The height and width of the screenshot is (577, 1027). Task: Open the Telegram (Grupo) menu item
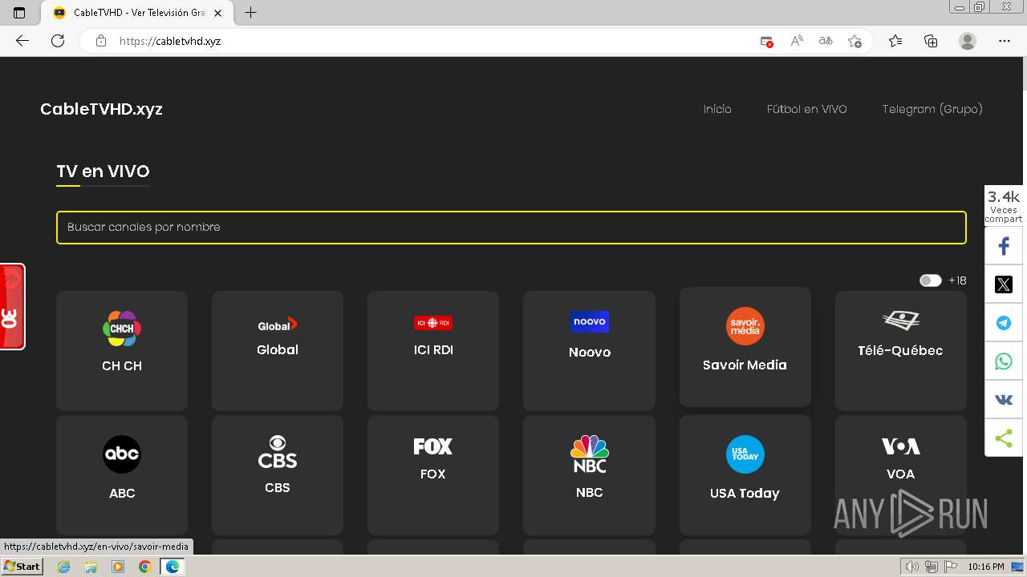[x=932, y=109]
